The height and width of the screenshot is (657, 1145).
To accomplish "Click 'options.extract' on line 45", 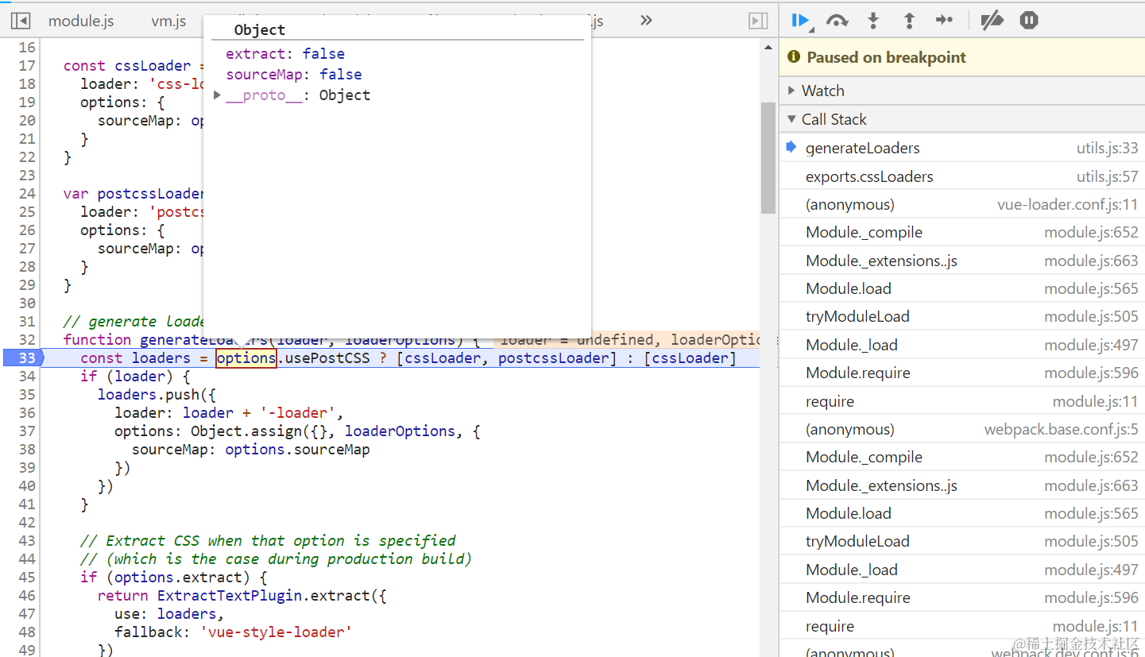I will (x=178, y=578).
